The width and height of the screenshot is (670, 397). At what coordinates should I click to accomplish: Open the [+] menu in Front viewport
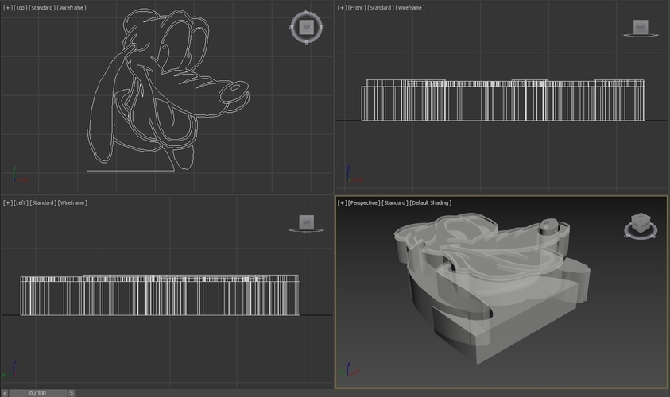pyautogui.click(x=343, y=8)
